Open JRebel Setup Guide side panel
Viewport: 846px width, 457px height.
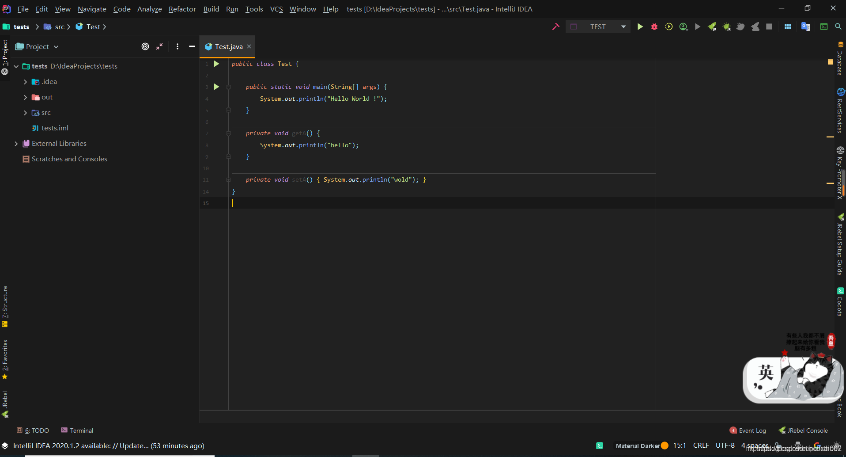click(840, 244)
